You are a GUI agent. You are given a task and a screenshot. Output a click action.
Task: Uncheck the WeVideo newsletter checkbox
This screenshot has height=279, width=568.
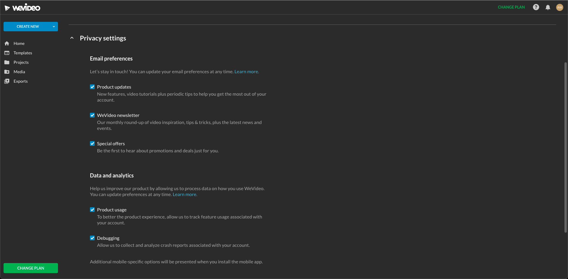click(92, 115)
